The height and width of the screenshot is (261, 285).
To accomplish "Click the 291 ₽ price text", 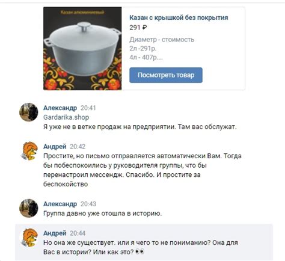I will 138,28.
